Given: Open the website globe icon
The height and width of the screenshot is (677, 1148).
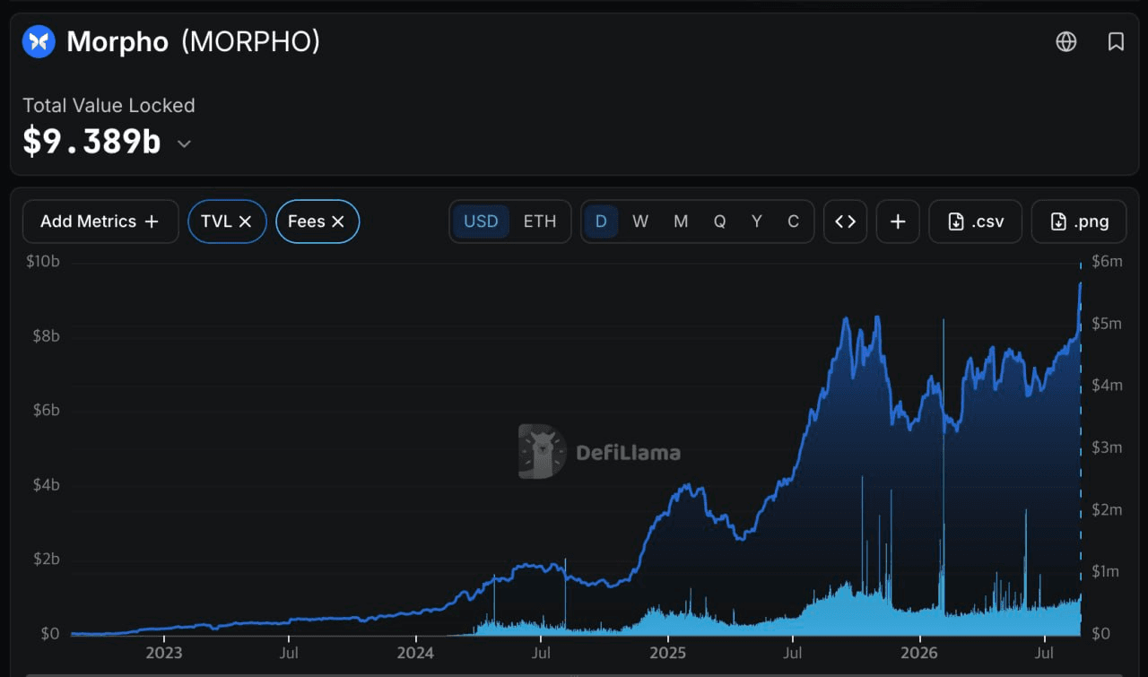Looking at the screenshot, I should [1066, 41].
